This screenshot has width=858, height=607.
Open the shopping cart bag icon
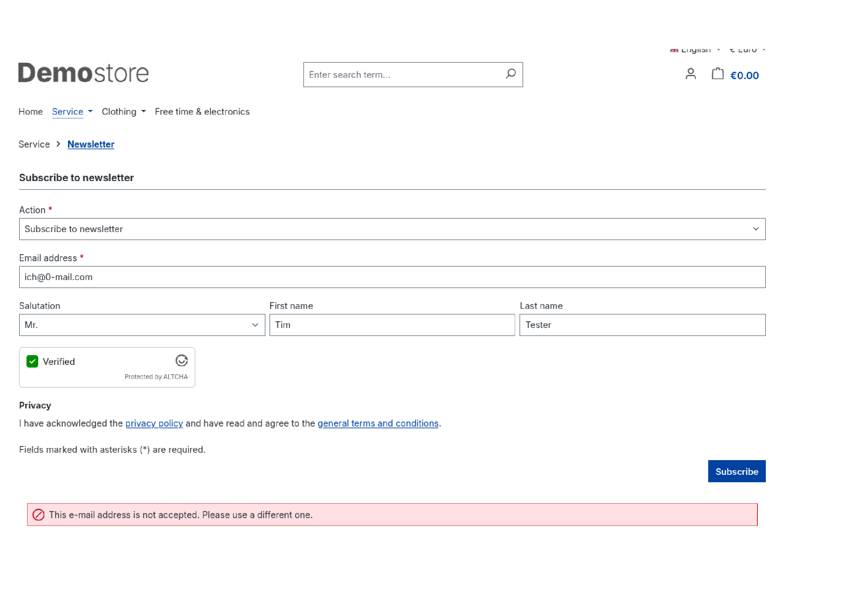click(718, 73)
